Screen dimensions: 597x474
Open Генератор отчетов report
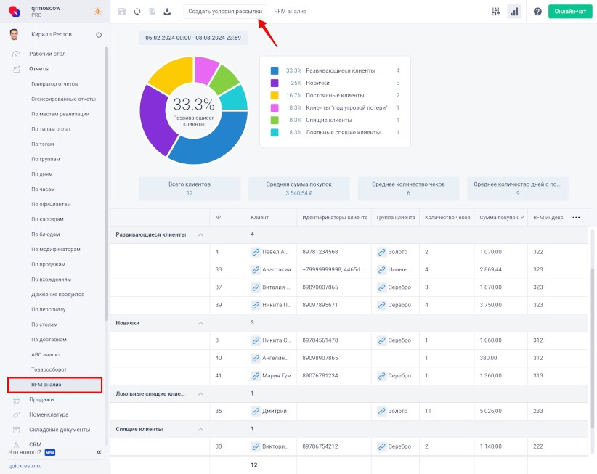[x=54, y=83]
